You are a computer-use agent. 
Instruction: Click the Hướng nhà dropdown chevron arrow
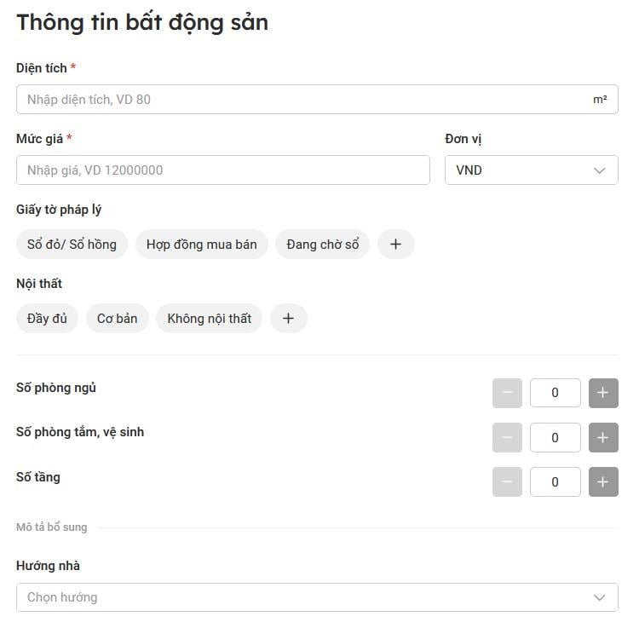[600, 597]
